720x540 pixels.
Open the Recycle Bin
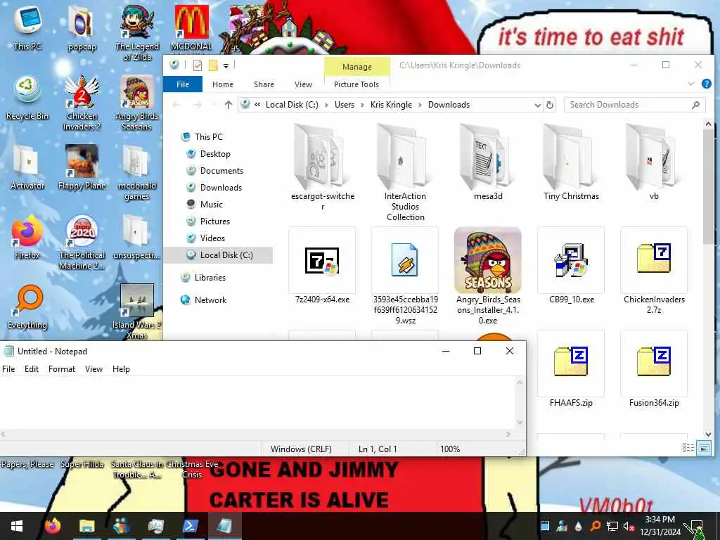point(27,97)
